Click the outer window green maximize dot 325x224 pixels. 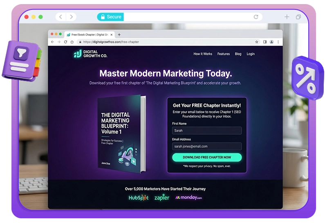[x=41, y=17]
